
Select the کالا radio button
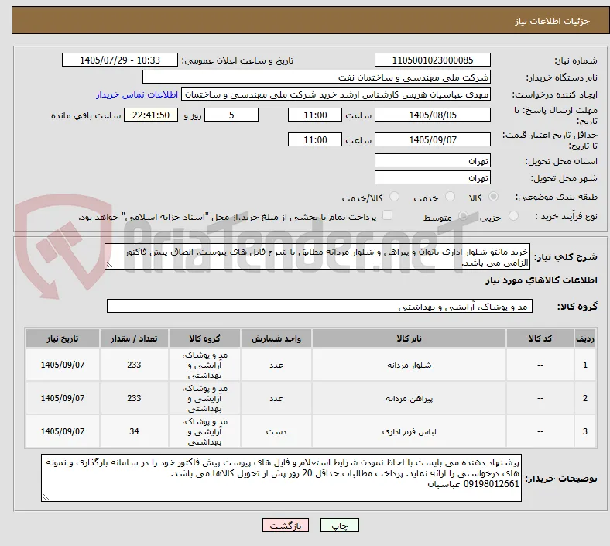click(x=493, y=197)
